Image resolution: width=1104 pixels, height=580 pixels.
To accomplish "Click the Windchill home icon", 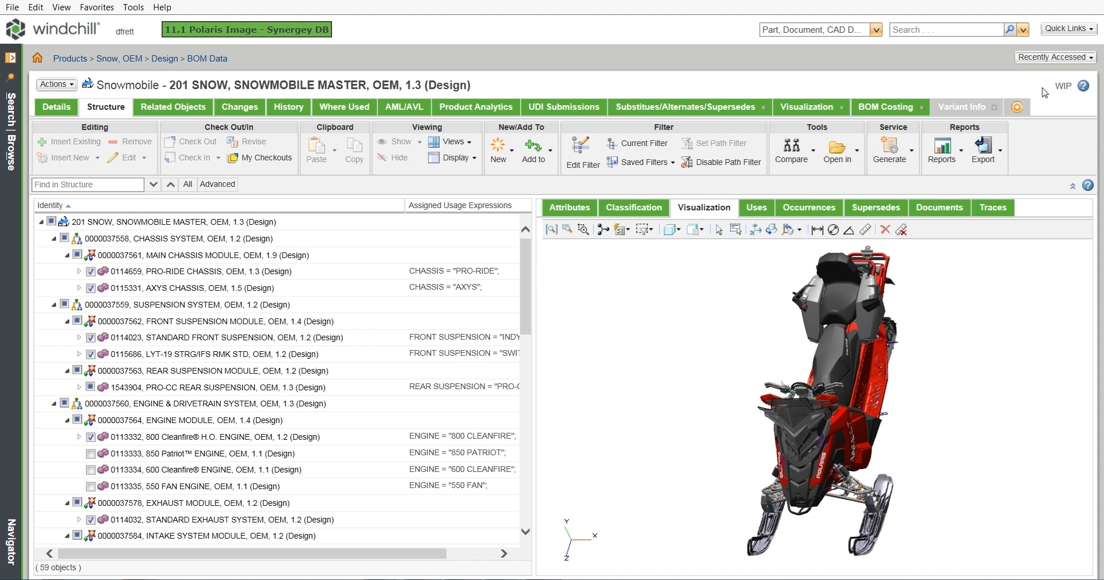I will click(37, 58).
